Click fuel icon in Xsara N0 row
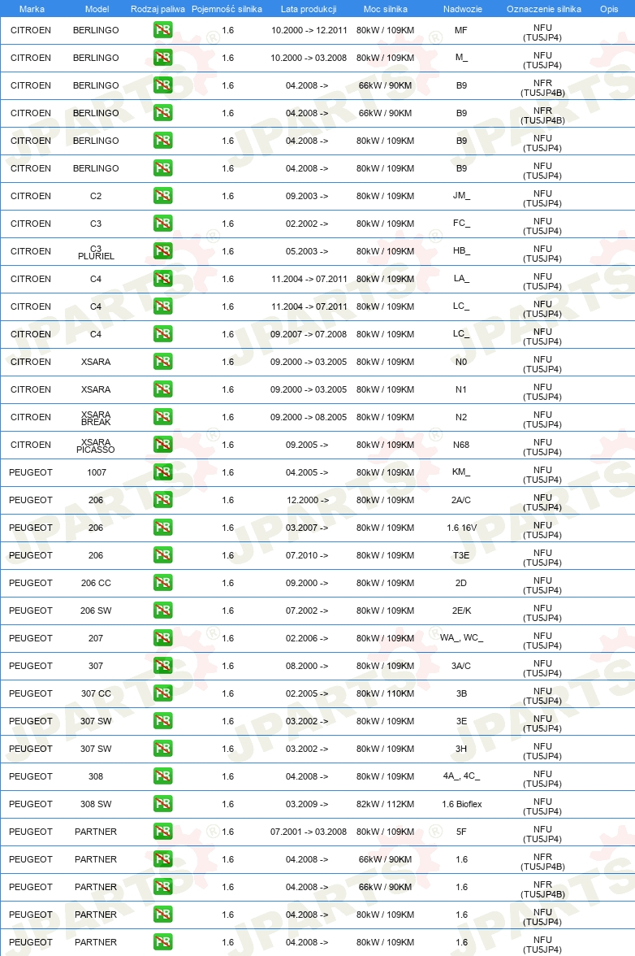The image size is (635, 956). pos(162,362)
